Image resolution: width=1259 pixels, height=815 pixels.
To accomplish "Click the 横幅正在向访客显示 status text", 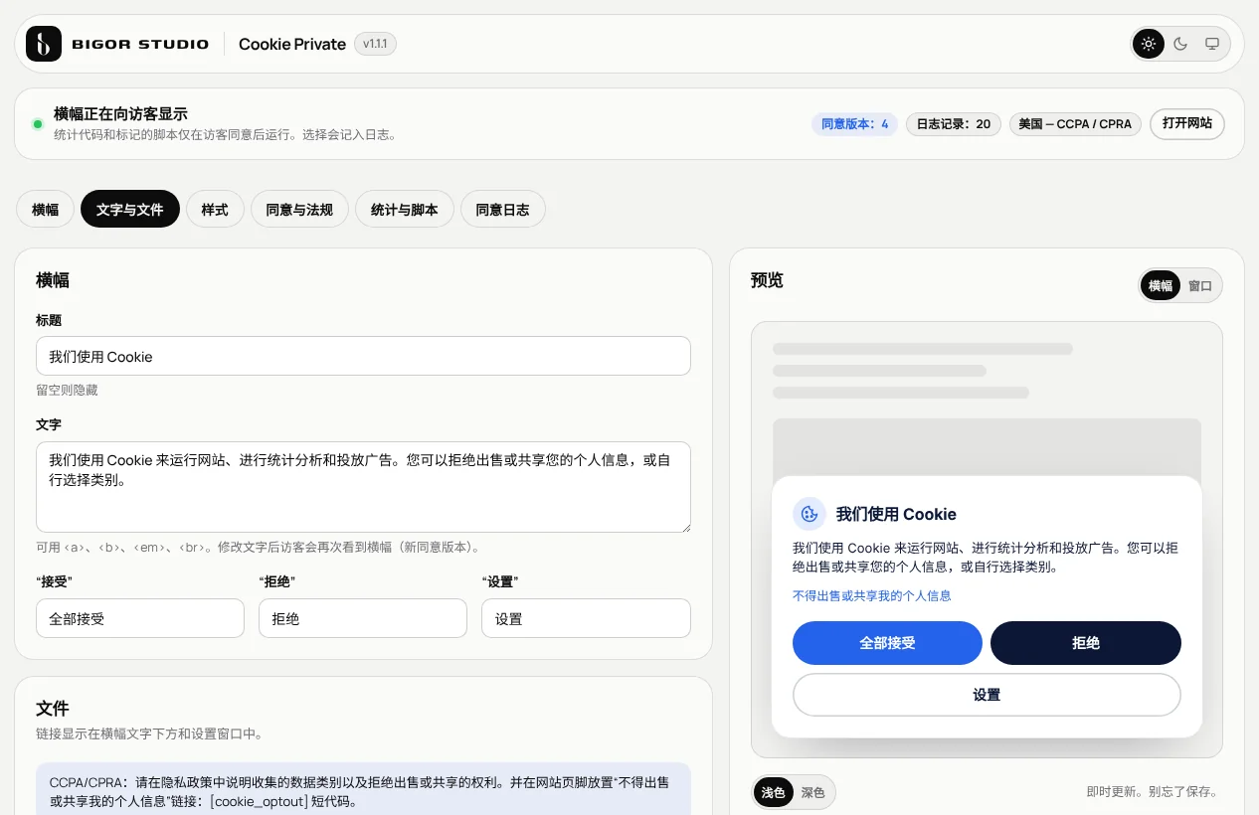I will (x=120, y=114).
